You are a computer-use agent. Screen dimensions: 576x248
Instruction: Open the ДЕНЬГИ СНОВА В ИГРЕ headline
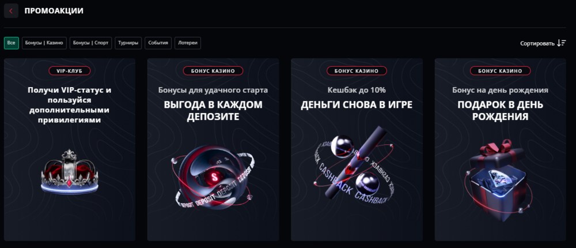coord(357,105)
